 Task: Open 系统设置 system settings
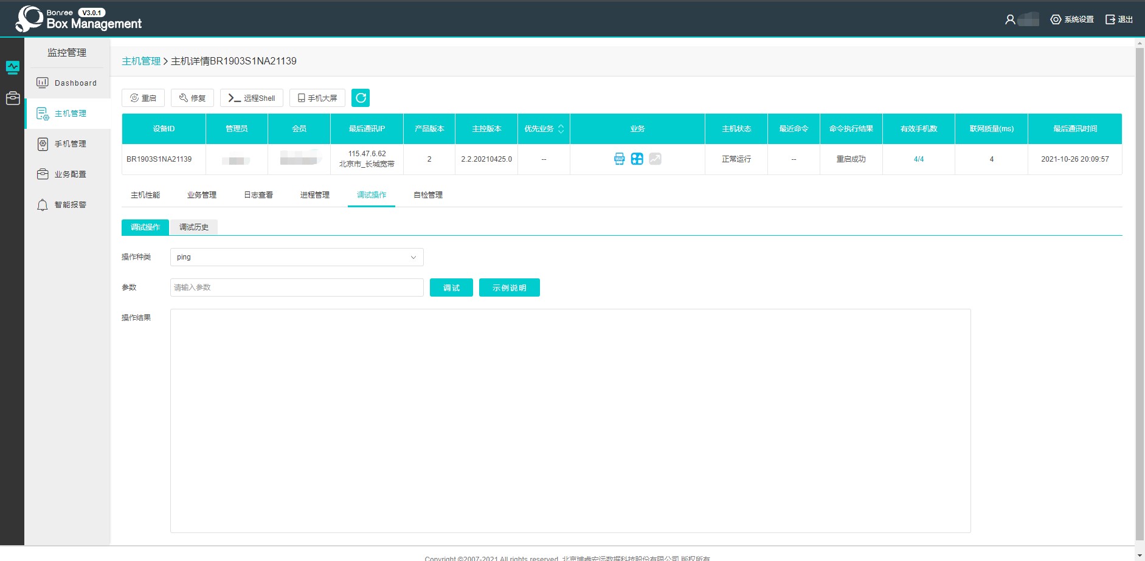[x=1072, y=19]
